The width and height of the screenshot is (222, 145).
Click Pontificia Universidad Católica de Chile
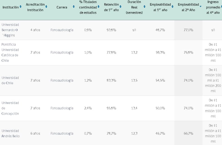click(x=10, y=52)
